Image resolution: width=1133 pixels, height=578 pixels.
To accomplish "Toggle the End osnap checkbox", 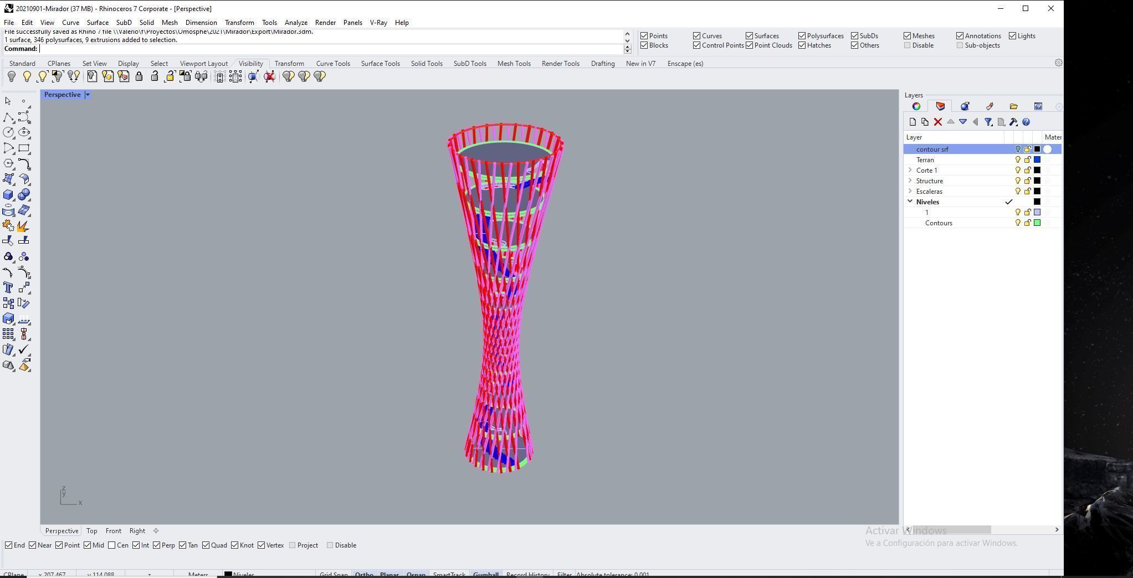I will (8, 545).
